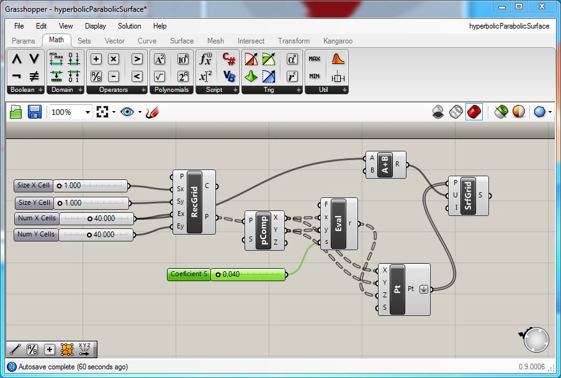This screenshot has height=378, width=561.
Task: Click the canvas navigation compass widget
Action: [536, 340]
